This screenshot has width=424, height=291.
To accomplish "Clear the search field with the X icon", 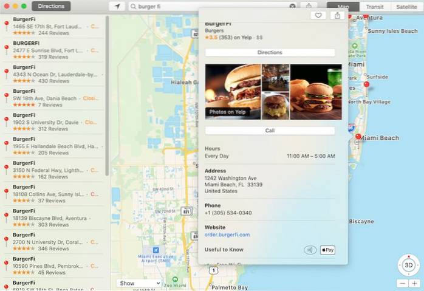I will tap(293, 6).
